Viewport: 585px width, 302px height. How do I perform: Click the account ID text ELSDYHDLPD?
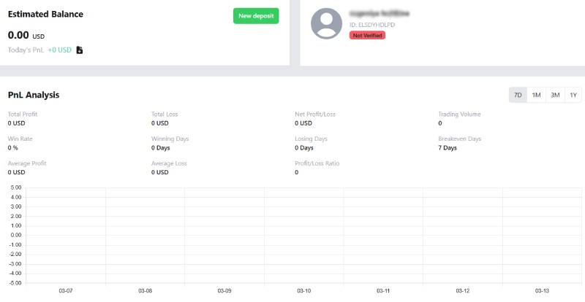point(374,25)
